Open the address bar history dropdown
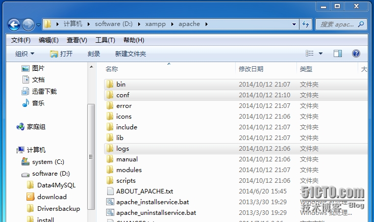 294,24
